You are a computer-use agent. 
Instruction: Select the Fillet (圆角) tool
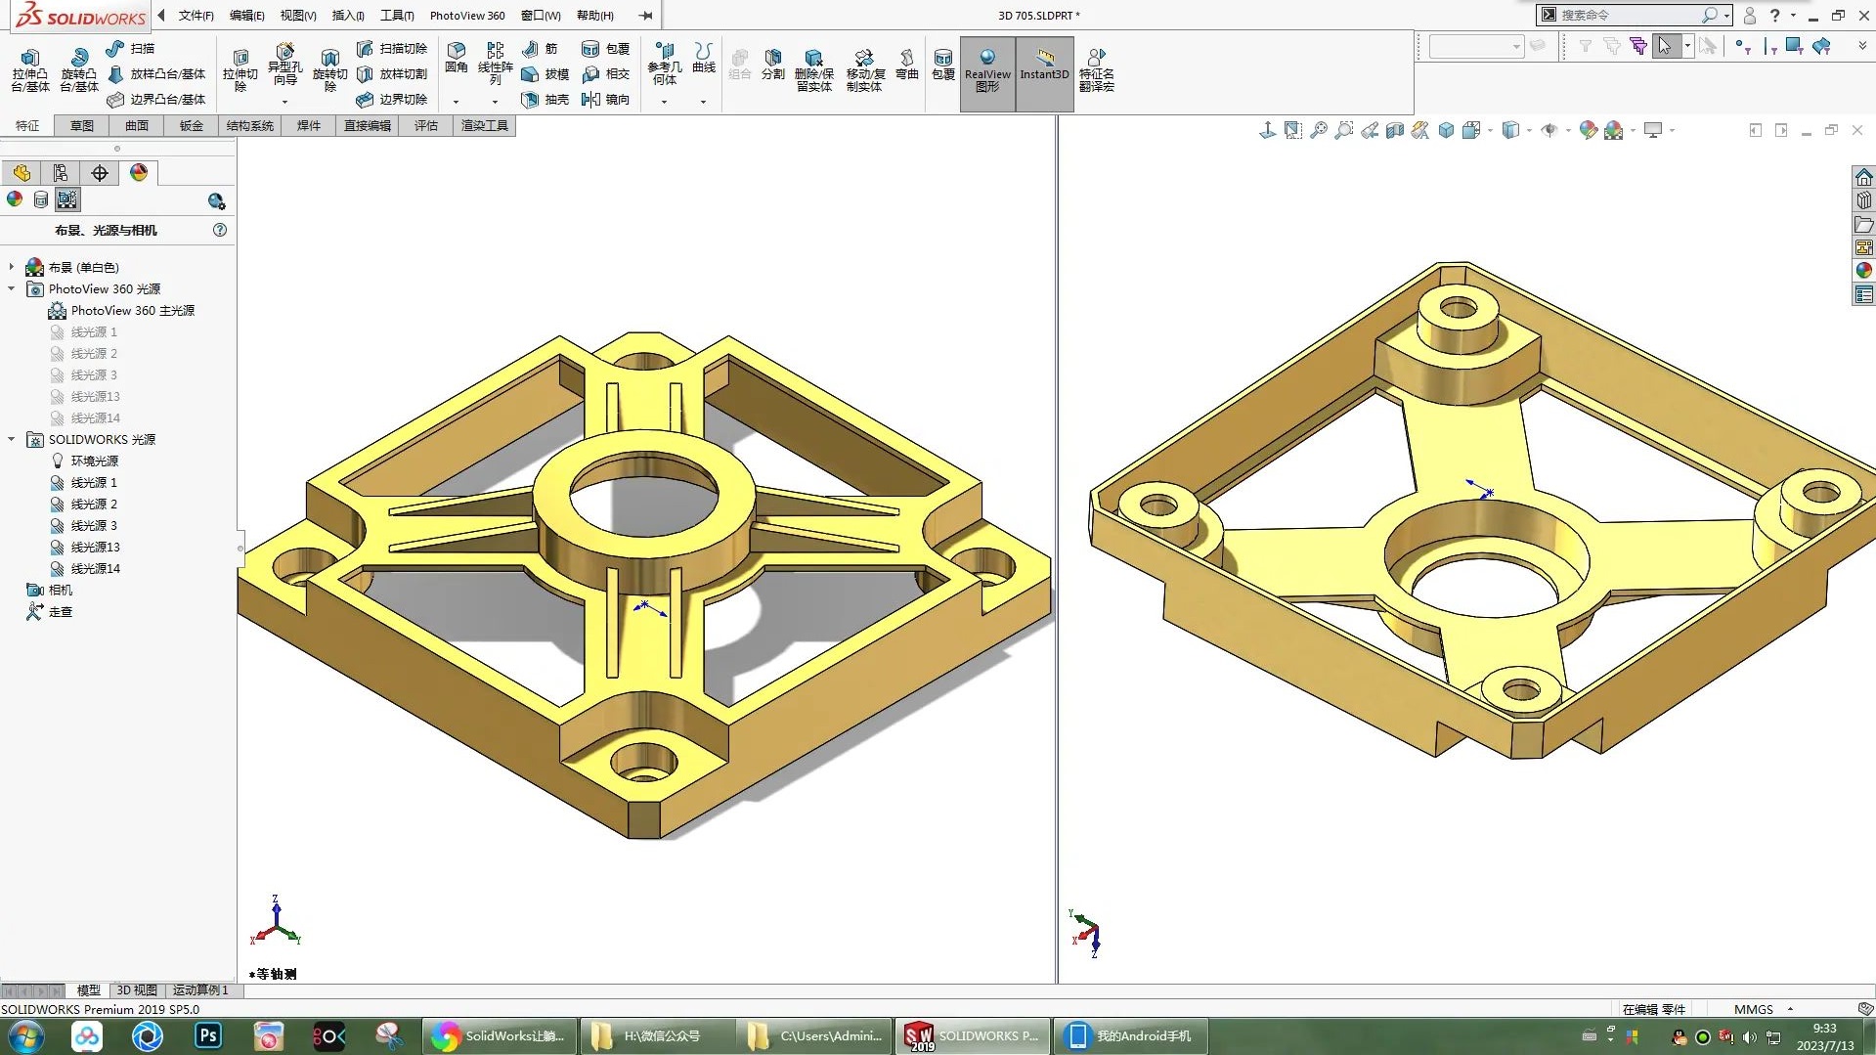coord(456,58)
